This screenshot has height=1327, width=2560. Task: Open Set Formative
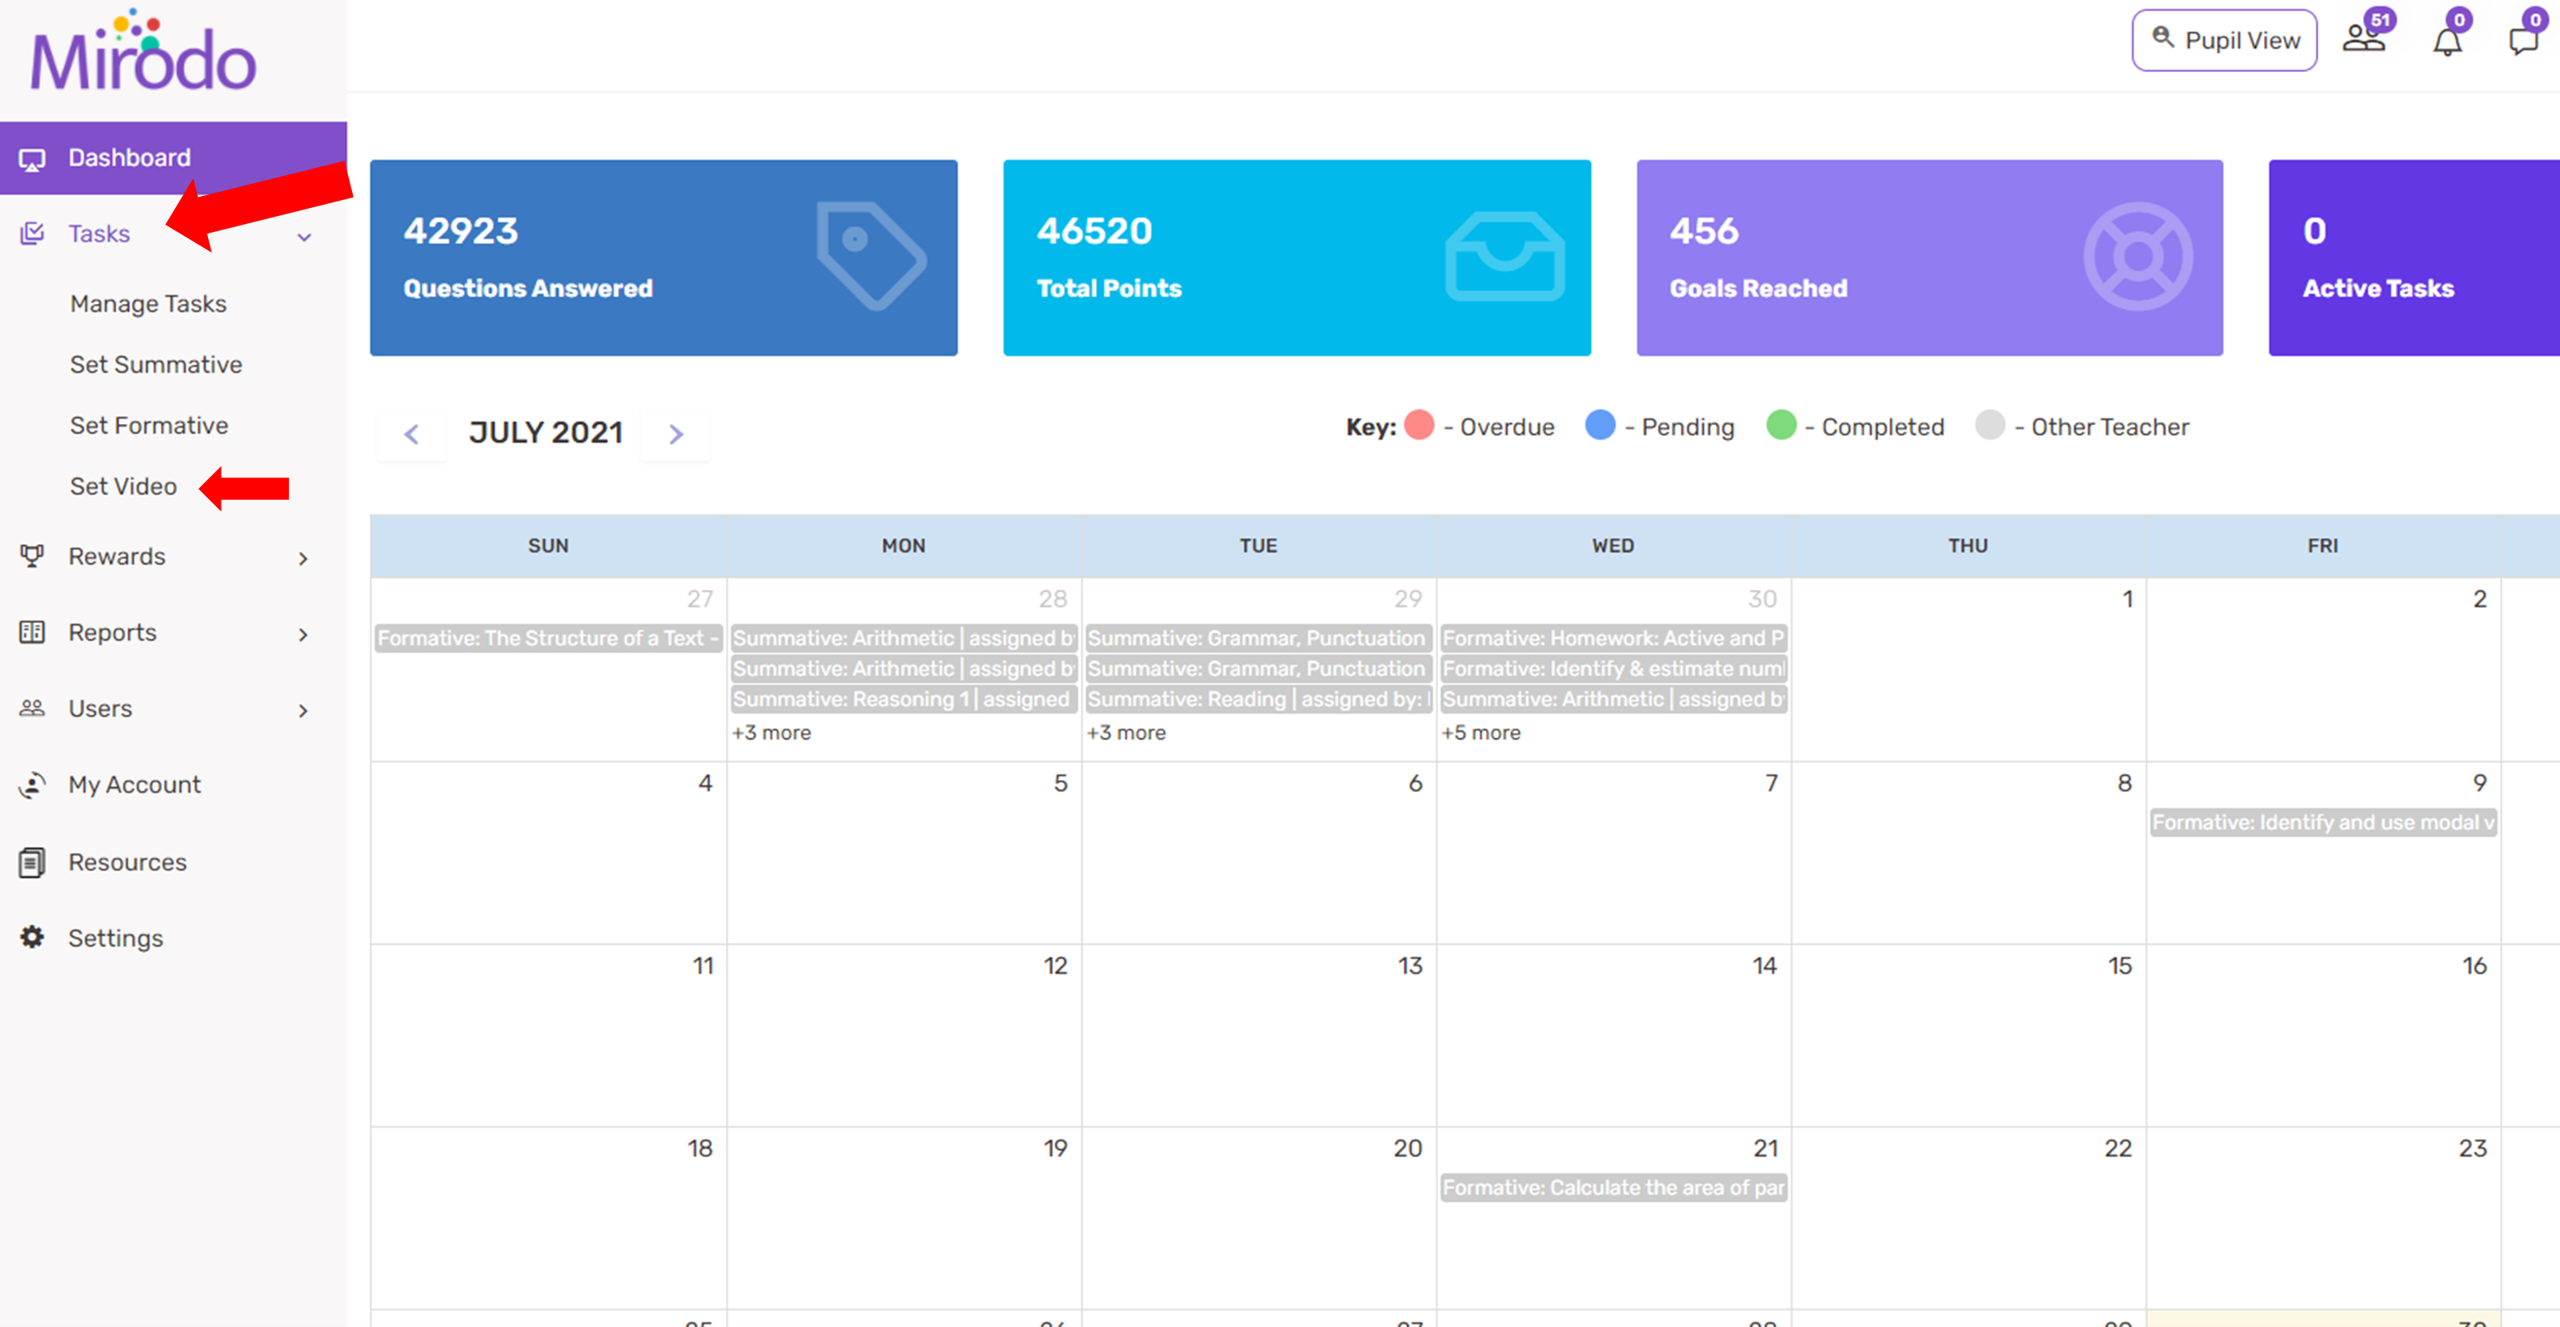pyautogui.click(x=149, y=425)
